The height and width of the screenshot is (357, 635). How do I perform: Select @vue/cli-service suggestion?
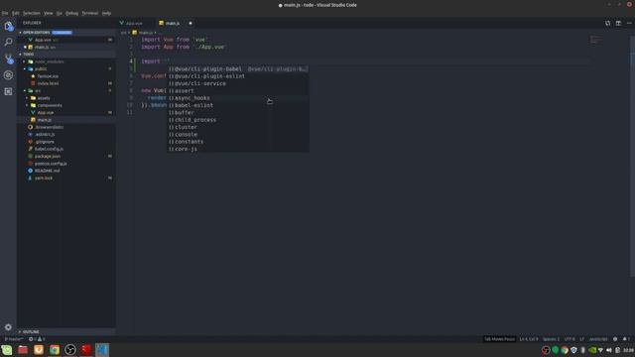pyautogui.click(x=238, y=83)
